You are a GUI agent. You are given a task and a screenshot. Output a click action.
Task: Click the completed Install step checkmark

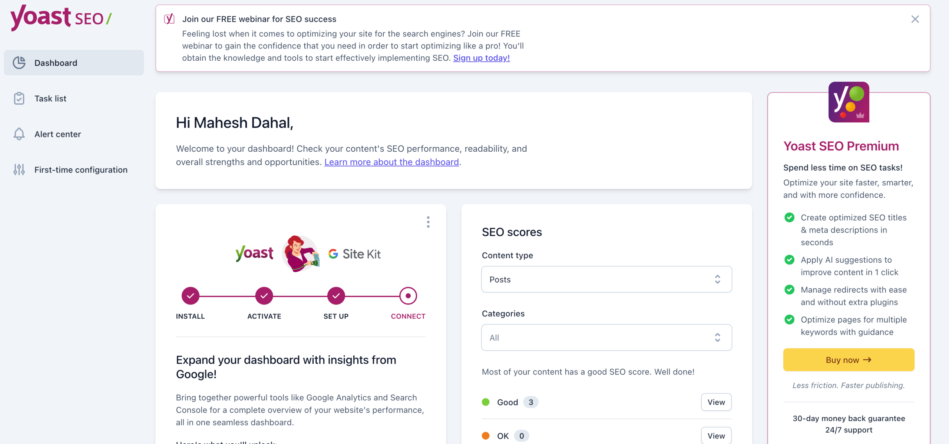tap(190, 296)
